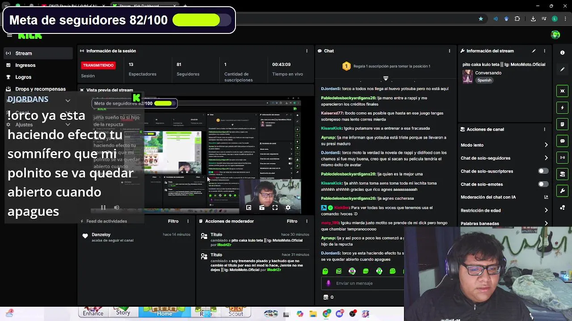Open Filtro in Feed de actividades
Image resolution: width=572 pixels, height=321 pixels.
[173, 221]
